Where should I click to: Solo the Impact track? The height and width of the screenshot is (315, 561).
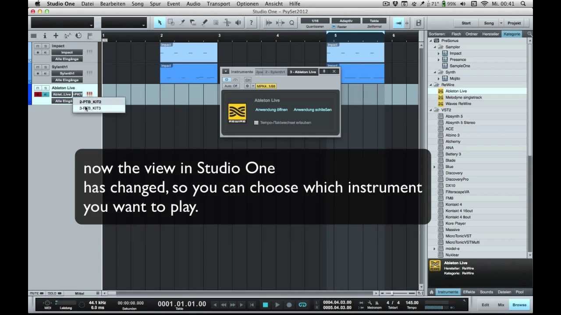coord(45,46)
